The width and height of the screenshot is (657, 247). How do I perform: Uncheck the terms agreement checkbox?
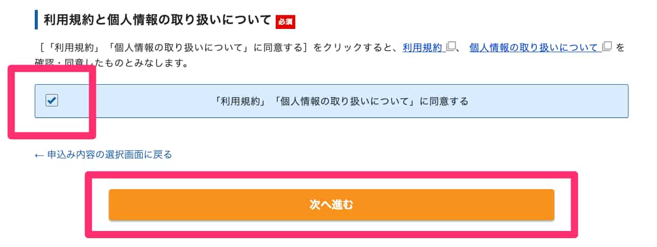(x=52, y=101)
